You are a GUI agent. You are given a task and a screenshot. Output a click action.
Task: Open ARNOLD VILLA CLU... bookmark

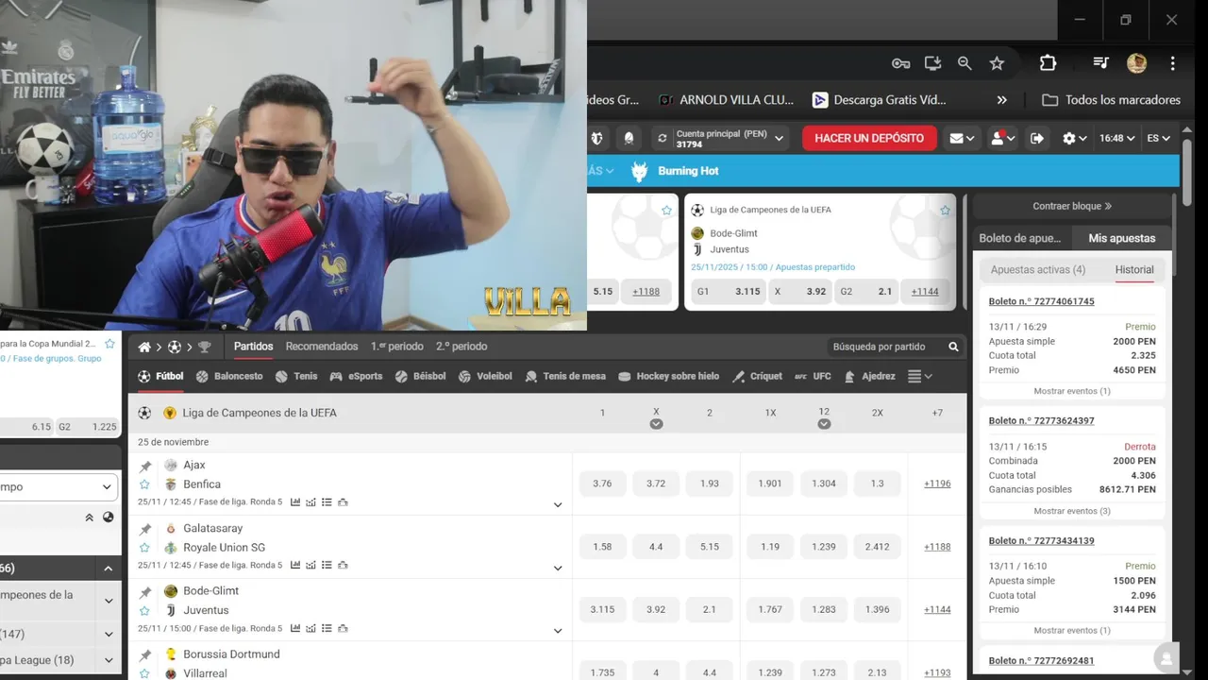tap(727, 100)
